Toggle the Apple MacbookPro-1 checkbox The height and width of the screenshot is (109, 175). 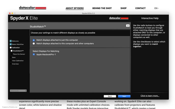pyautogui.click(x=34, y=54)
